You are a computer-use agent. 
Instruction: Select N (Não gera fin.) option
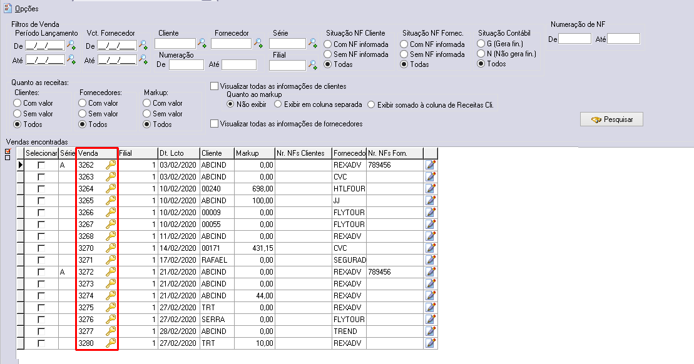[x=481, y=54]
